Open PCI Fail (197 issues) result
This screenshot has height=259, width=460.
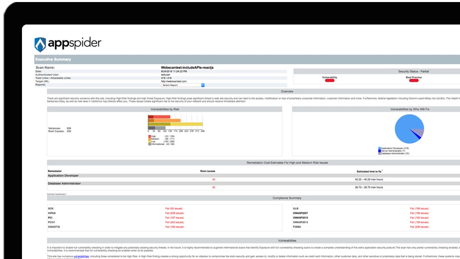pos(175,218)
